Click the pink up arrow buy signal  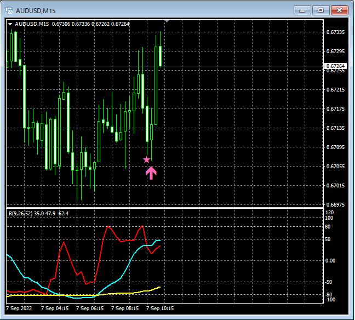(151, 173)
